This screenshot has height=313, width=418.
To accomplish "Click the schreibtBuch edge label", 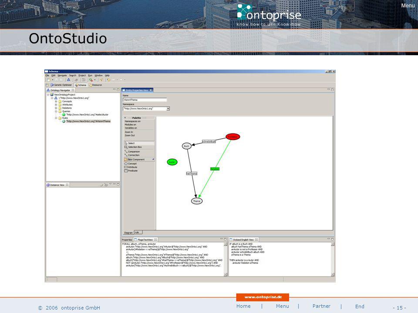I will point(209,142).
